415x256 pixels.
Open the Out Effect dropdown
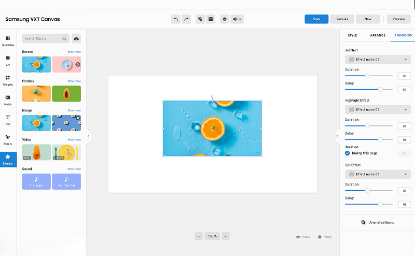(x=378, y=174)
